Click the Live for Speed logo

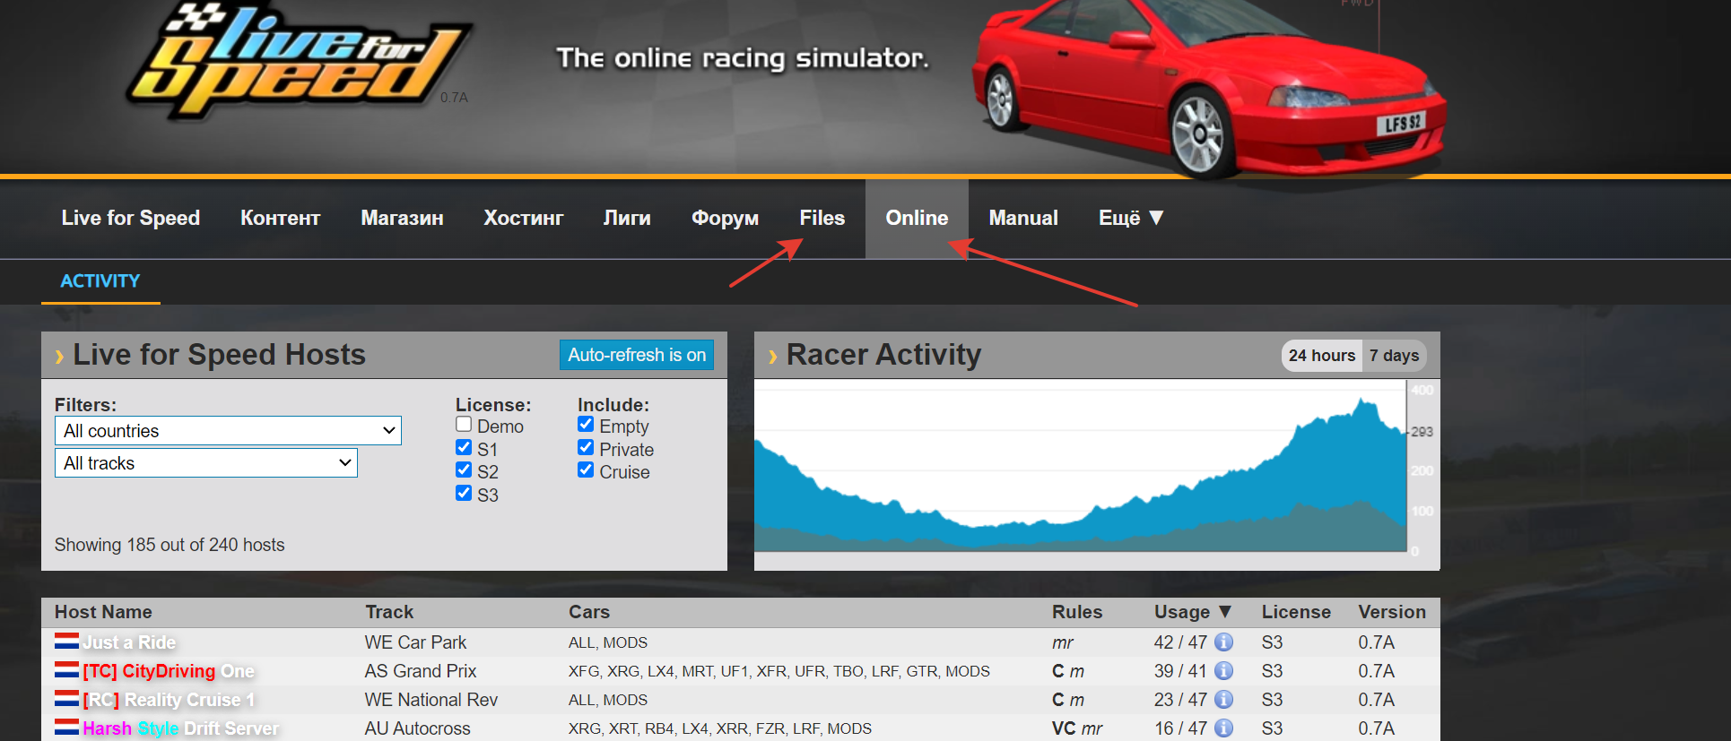pos(299,62)
